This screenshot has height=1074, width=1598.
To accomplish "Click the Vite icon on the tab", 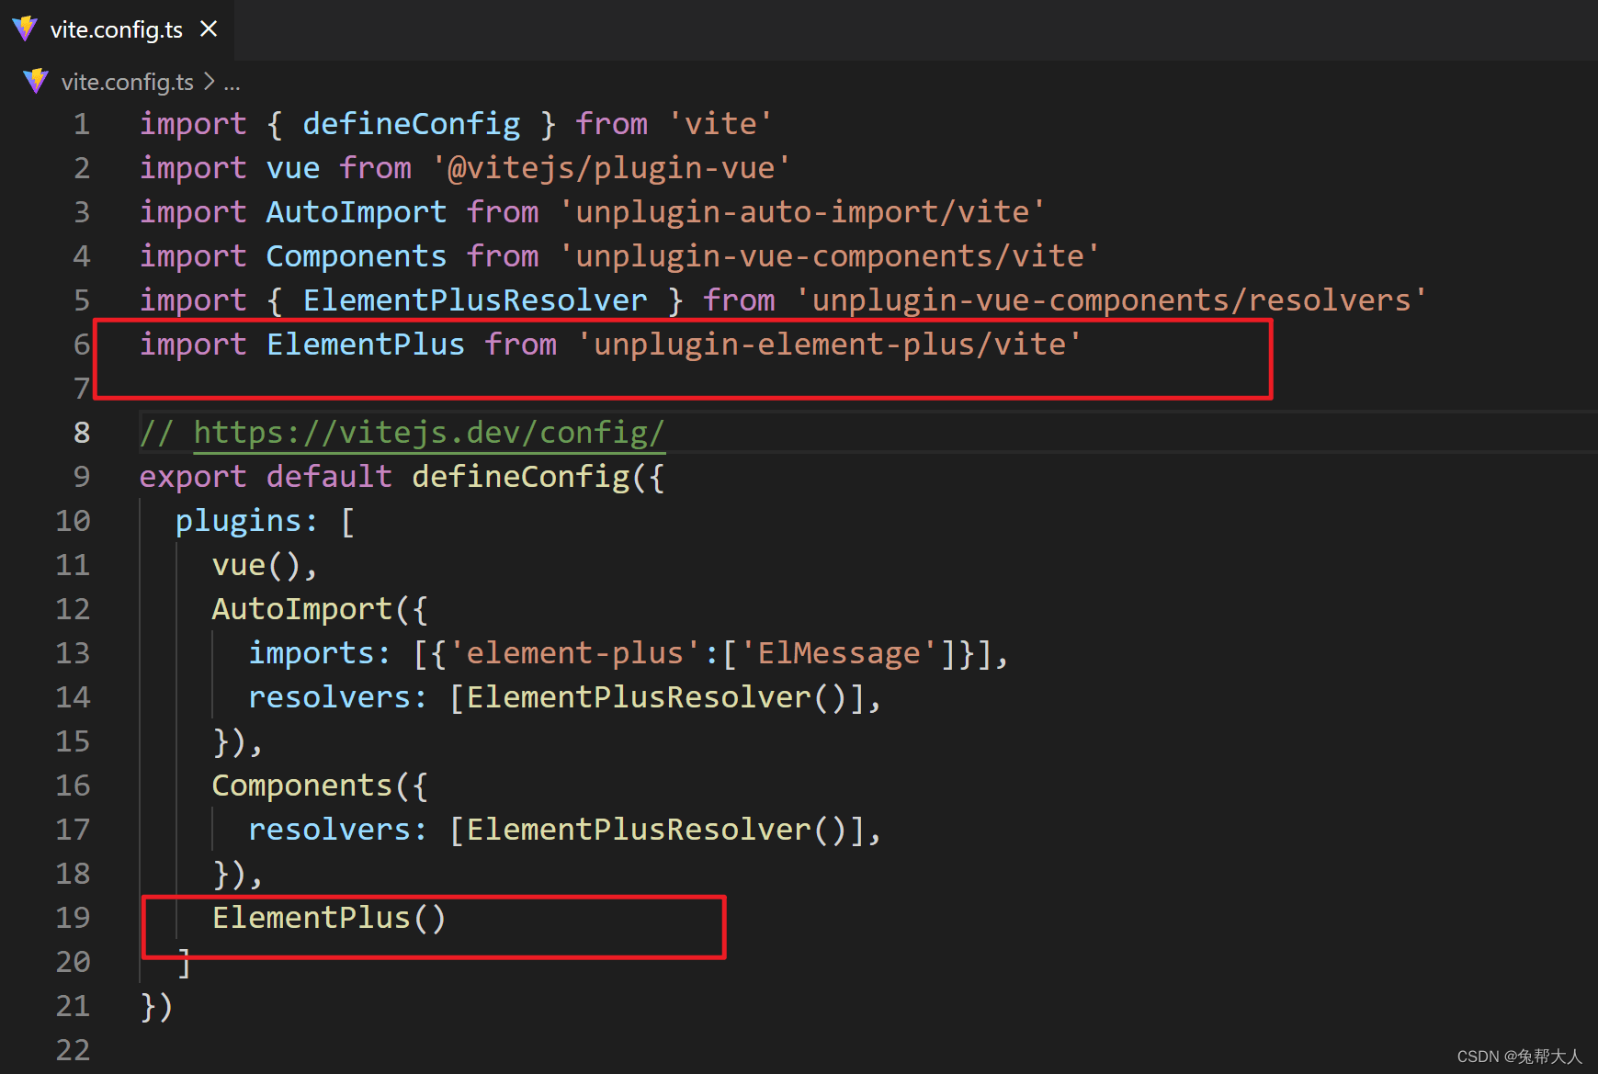I will tap(25, 29).
